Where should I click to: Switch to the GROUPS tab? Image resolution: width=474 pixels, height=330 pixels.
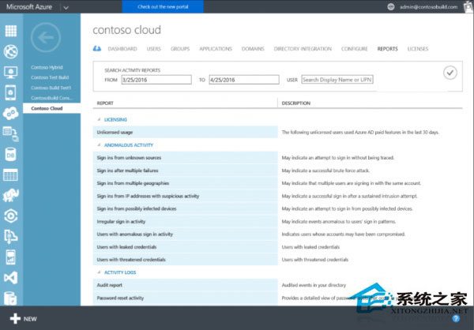[x=180, y=49]
